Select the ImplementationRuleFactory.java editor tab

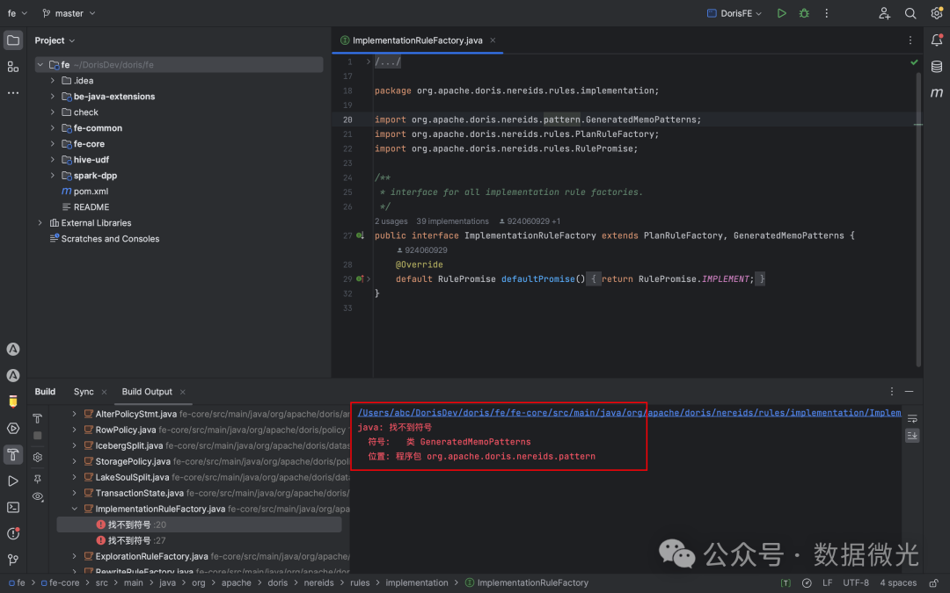point(418,40)
